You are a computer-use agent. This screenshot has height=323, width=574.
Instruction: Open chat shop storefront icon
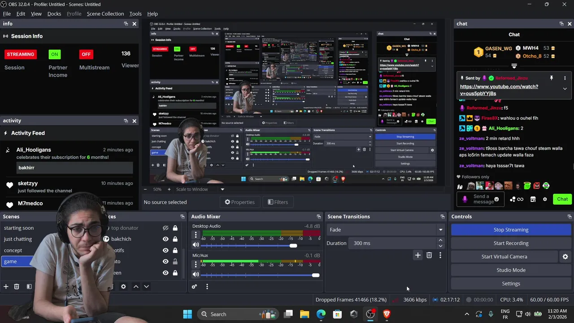coord(533,199)
